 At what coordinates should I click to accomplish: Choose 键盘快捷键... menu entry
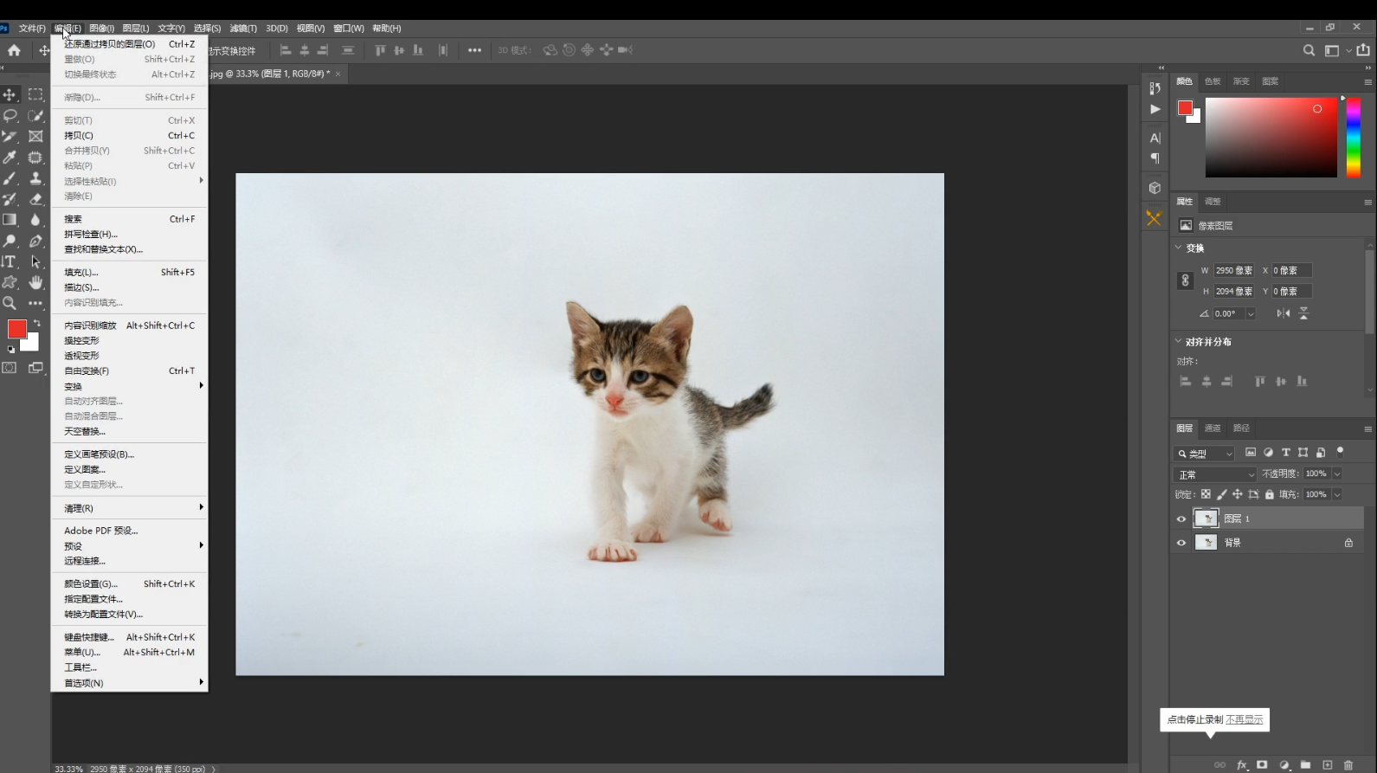(130, 637)
